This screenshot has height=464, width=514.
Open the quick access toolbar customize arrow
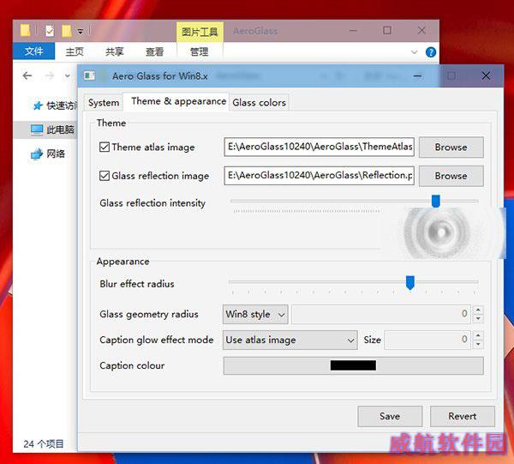tap(80, 32)
